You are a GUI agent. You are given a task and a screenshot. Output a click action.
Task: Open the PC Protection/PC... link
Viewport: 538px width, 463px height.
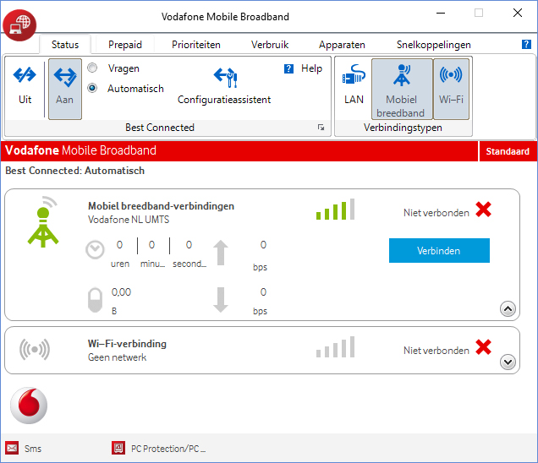pos(168,449)
